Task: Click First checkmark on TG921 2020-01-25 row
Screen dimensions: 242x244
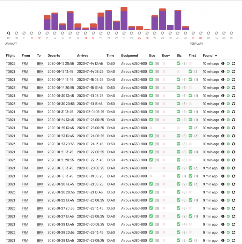Action: [x=191, y=128]
